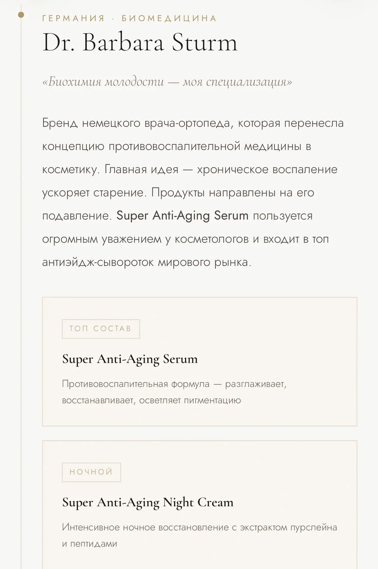The width and height of the screenshot is (378, 569).
Task: Click the gold timeline dot marker
Action: (21, 15)
